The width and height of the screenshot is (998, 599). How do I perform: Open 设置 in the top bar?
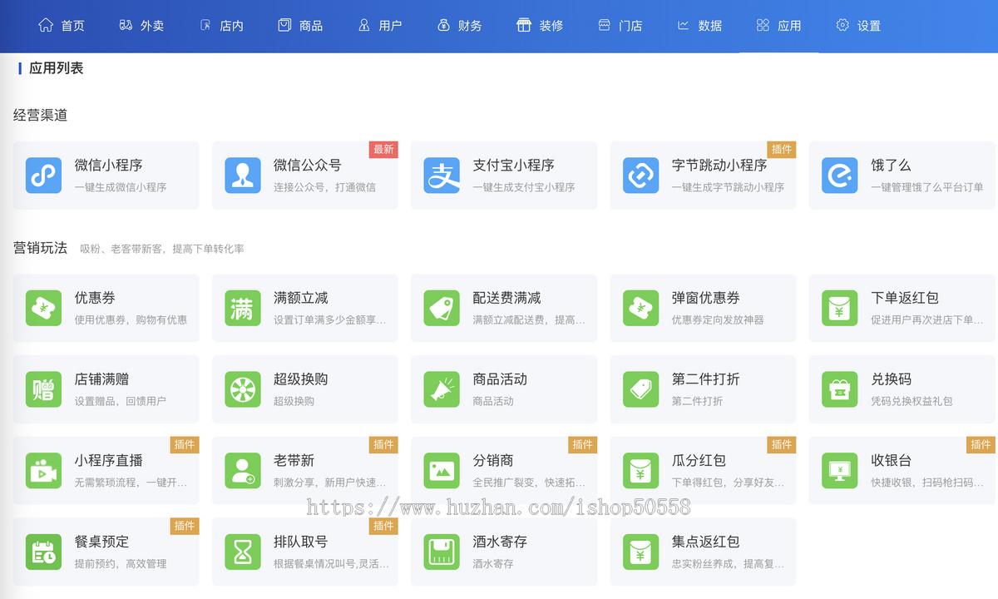[858, 26]
